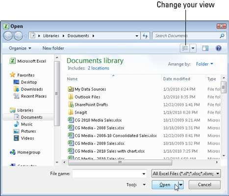This screenshot has height=196, width=229.
Task: Select the Snagit folder
Action: coord(77,112)
